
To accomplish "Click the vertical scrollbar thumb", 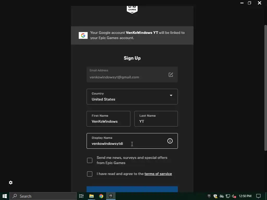I will pos(265,88).
